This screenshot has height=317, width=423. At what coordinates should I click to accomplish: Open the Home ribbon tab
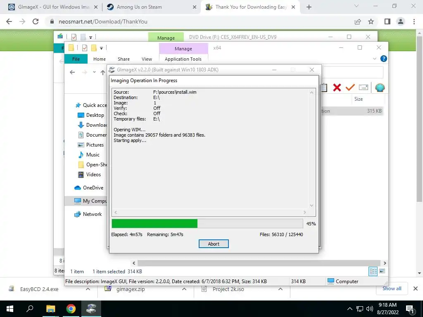(x=99, y=59)
